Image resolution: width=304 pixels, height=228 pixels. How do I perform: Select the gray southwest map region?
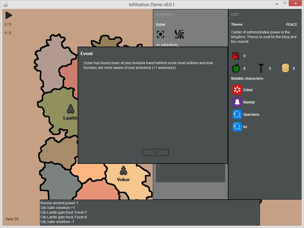pyautogui.click(x=58, y=183)
